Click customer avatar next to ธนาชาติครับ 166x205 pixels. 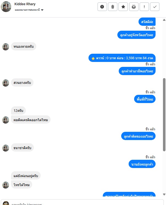(6, 148)
